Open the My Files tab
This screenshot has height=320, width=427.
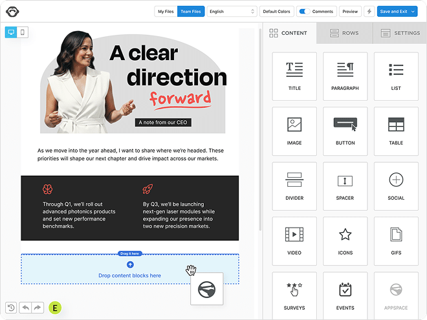pos(166,12)
